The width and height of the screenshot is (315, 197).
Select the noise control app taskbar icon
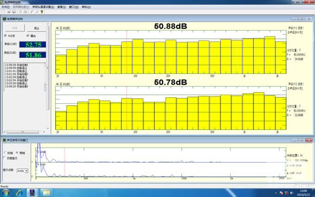32,192
